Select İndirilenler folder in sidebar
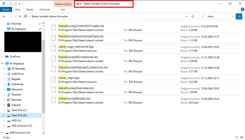 [17, 84]
